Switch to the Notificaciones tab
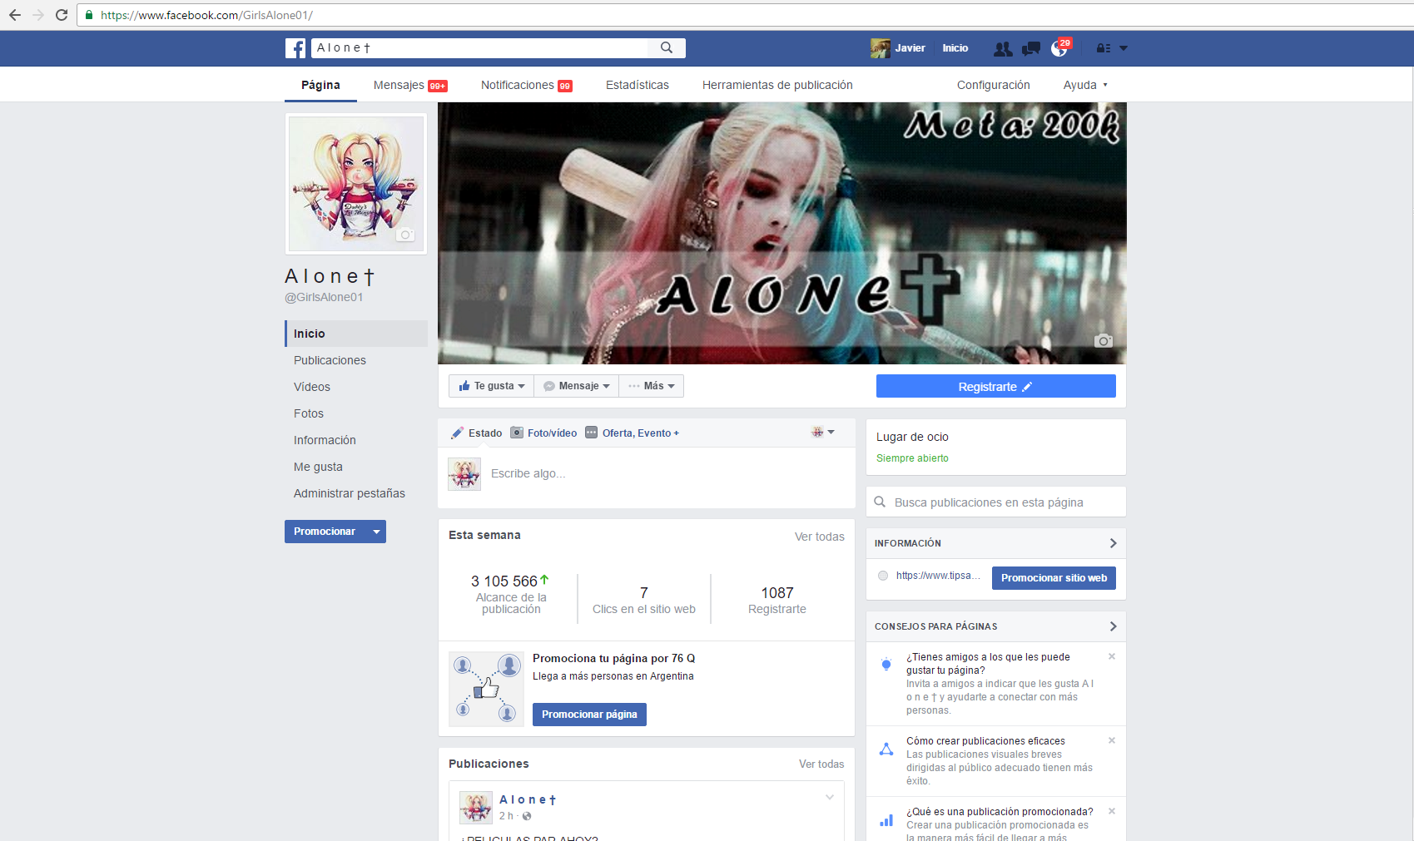This screenshot has height=841, width=1414. (x=527, y=85)
